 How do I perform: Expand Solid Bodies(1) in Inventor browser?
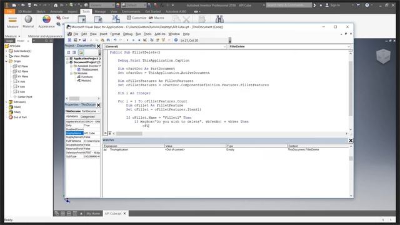coord(6,51)
